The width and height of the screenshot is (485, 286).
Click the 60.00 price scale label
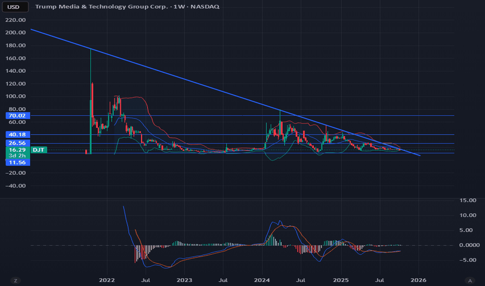click(x=17, y=122)
